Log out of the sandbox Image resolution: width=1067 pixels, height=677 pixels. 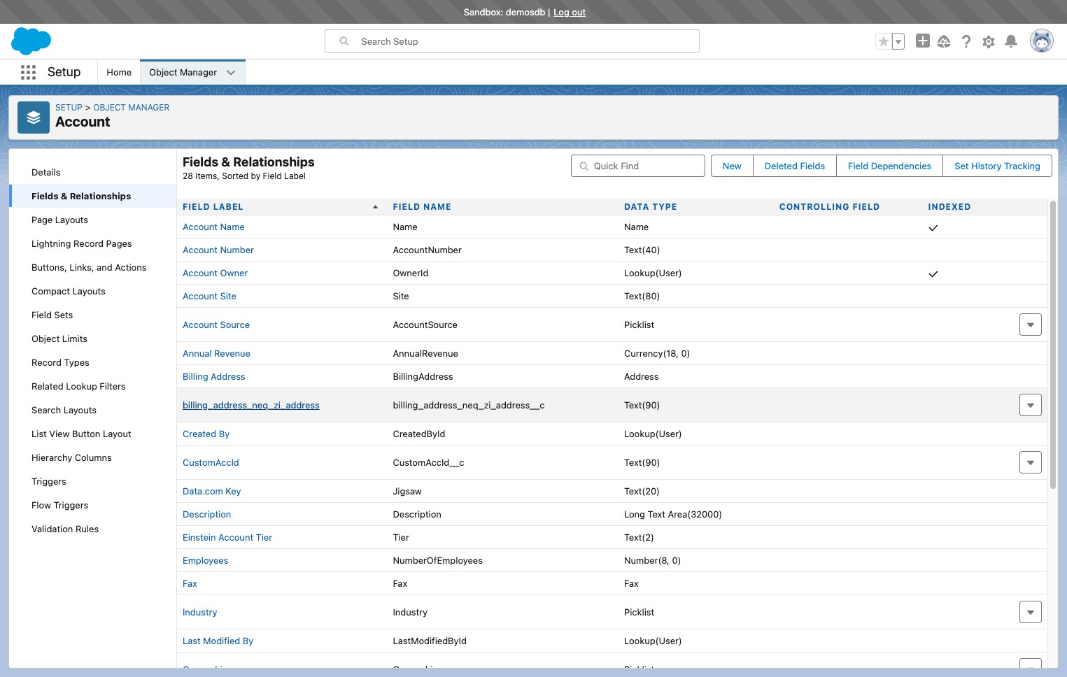[570, 12]
